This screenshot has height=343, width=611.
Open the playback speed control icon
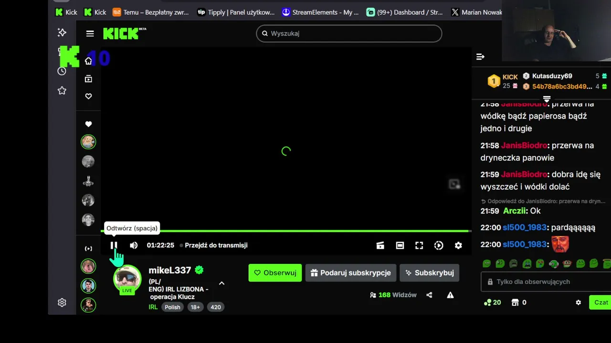click(439, 245)
